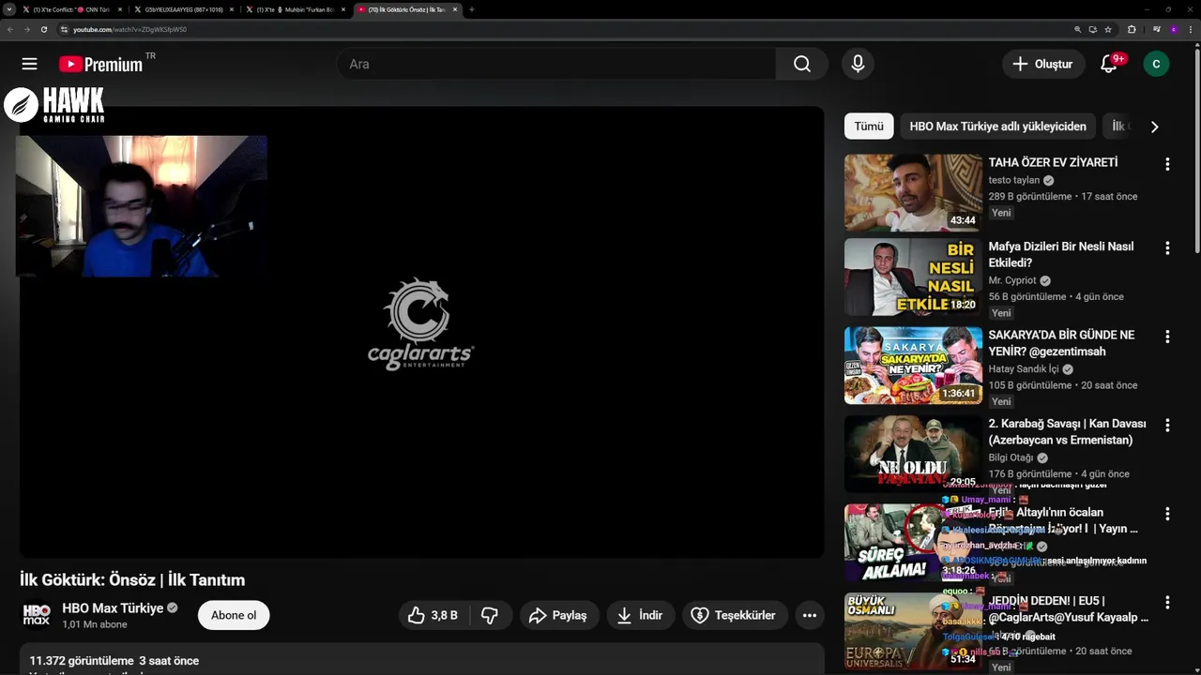Open the notifications bell

[x=1109, y=64]
